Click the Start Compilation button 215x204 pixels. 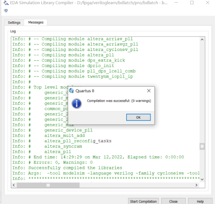pyautogui.click(x=143, y=201)
